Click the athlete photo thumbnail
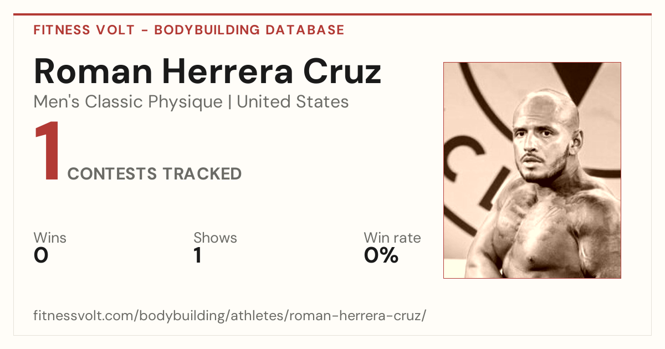Image resolution: width=665 pixels, height=349 pixels. tap(532, 170)
